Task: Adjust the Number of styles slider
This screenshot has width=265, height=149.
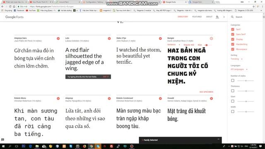Action: (246, 81)
